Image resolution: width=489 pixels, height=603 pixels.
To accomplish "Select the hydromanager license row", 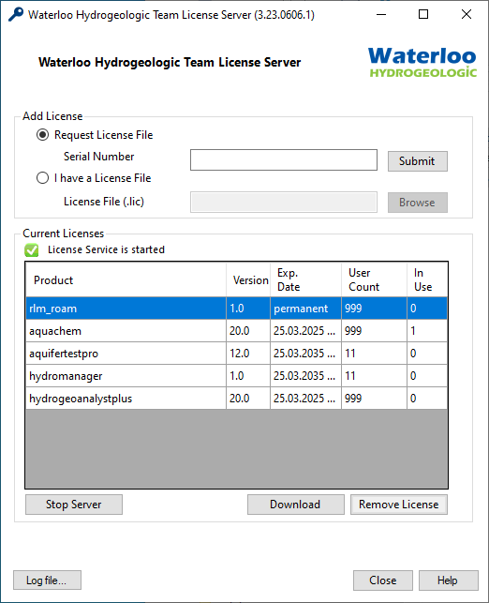I will pos(237,376).
